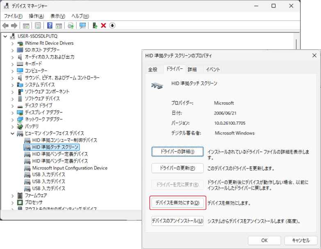Expand the システム デバイス node

(12, 85)
